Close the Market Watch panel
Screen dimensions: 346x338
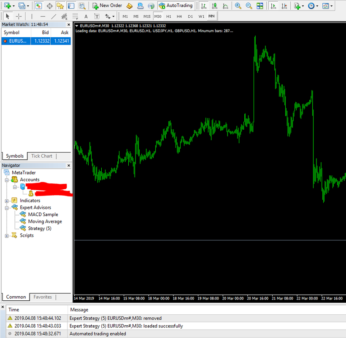pos(69,25)
